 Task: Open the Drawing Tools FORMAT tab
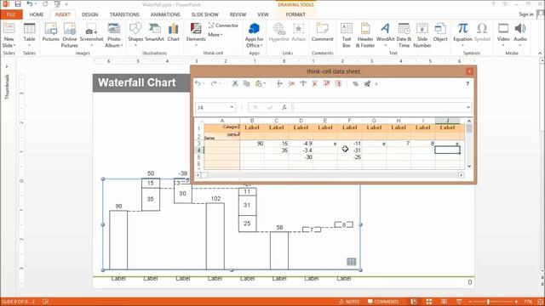coord(295,14)
